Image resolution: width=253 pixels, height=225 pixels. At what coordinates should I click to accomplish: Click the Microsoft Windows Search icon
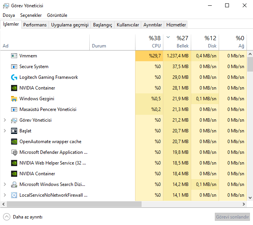(14, 184)
